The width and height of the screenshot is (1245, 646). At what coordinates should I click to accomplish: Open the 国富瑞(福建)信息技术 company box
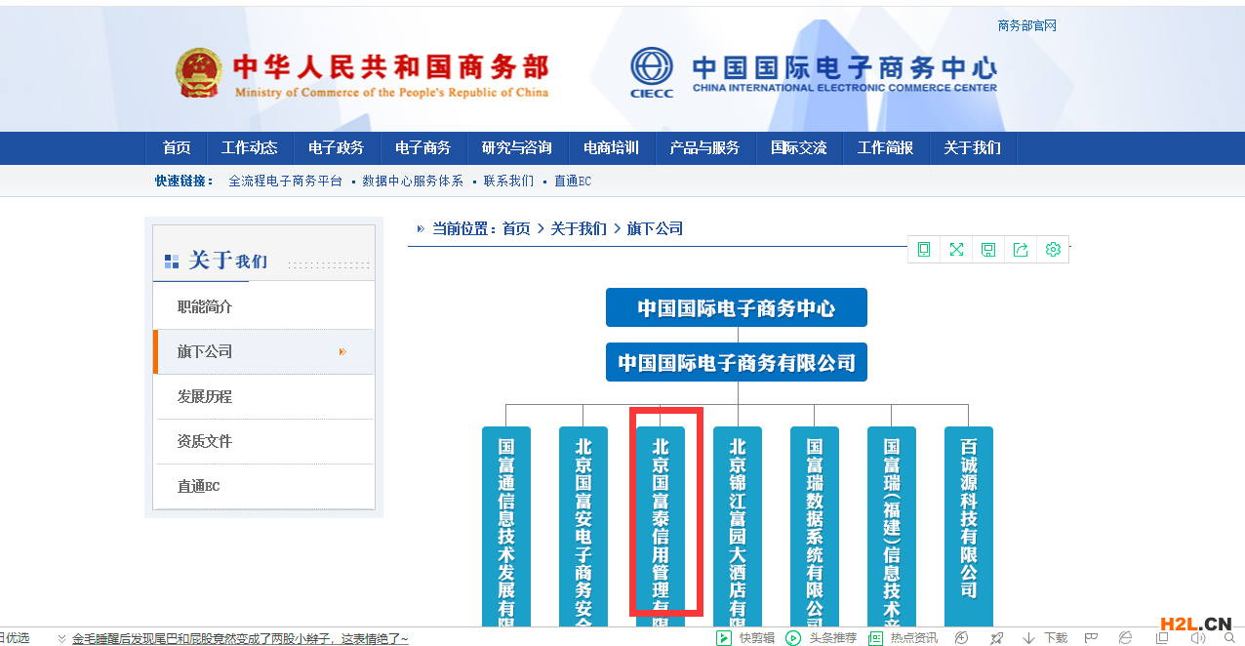892,527
